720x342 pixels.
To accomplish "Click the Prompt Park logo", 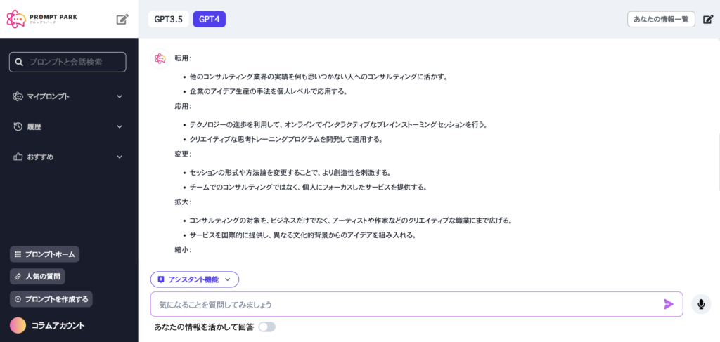I will pos(41,19).
